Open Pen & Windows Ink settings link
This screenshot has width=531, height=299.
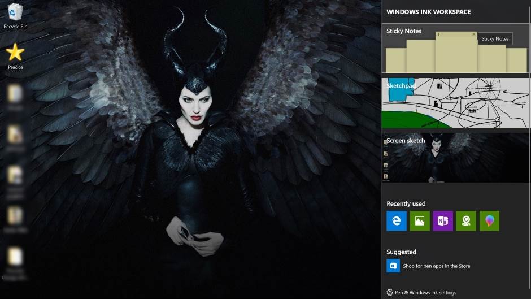(425, 293)
